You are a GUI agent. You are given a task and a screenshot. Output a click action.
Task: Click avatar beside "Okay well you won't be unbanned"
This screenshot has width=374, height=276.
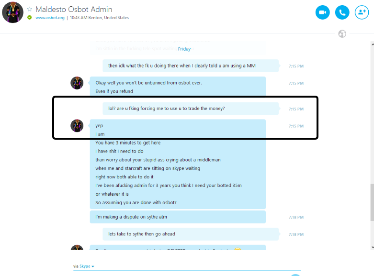(77, 83)
